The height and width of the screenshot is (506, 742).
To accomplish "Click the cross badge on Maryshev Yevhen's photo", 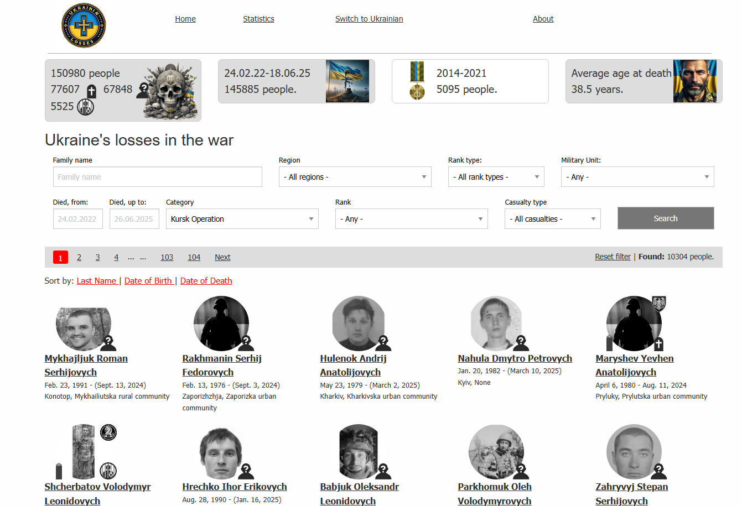I will pos(659,344).
